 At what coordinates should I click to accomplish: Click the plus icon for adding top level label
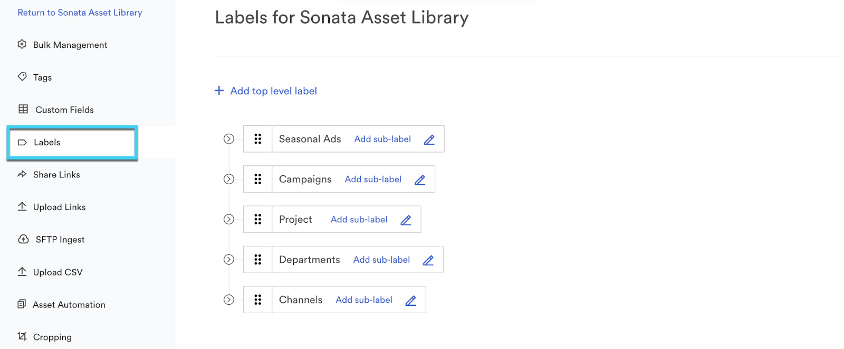coord(219,91)
